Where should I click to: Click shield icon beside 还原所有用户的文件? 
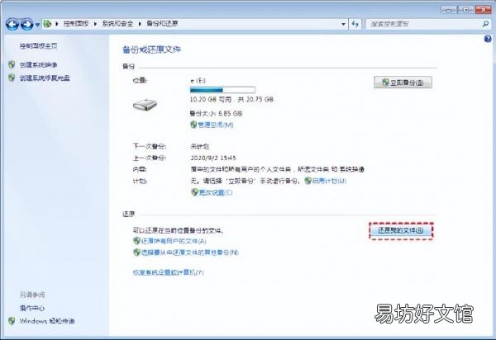coord(136,241)
